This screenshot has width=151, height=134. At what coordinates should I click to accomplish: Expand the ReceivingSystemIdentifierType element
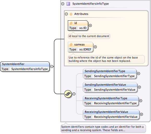pyautogui.click(x=141, y=101)
